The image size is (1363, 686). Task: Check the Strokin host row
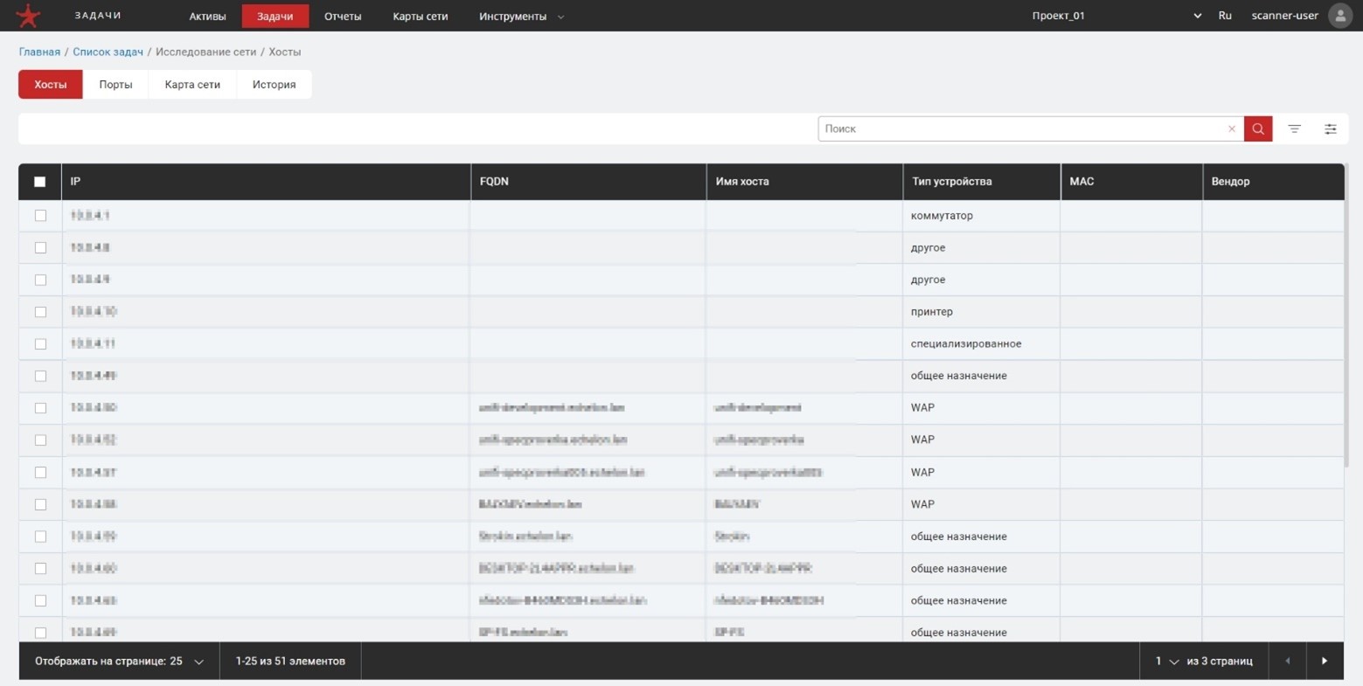[x=40, y=536]
